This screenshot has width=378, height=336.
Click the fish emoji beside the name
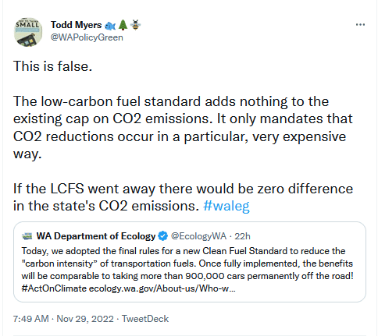click(110, 26)
